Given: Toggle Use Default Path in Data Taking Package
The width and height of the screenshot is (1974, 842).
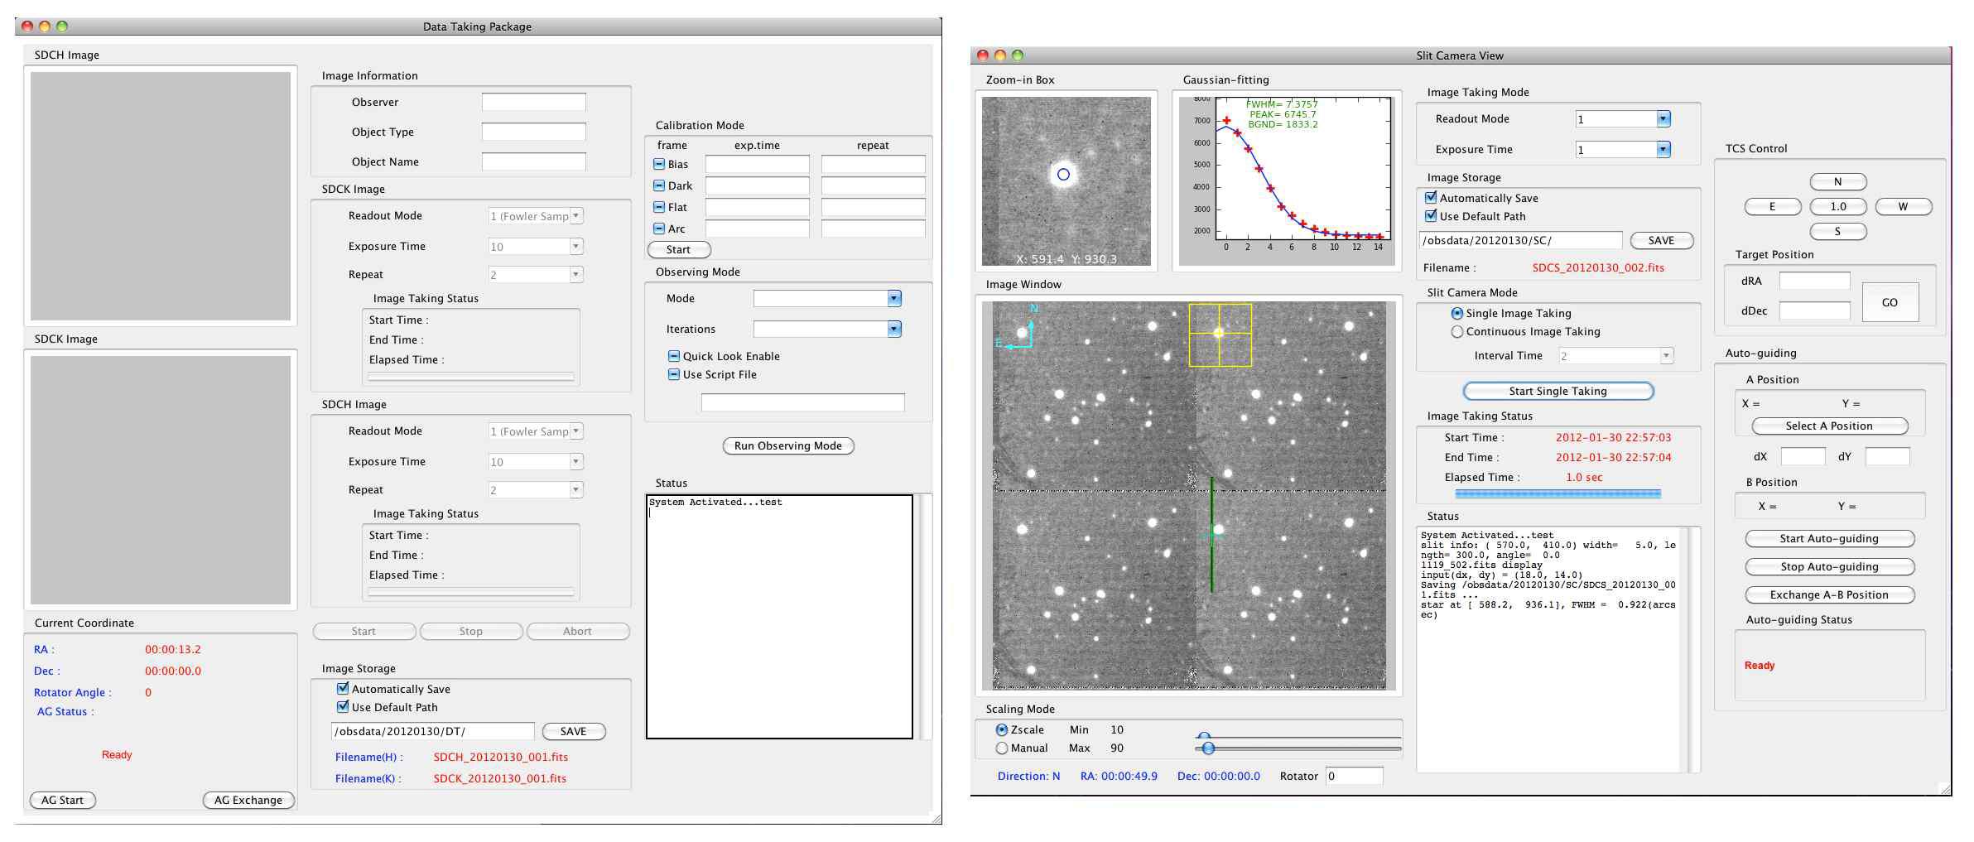Looking at the screenshot, I should tap(343, 706).
